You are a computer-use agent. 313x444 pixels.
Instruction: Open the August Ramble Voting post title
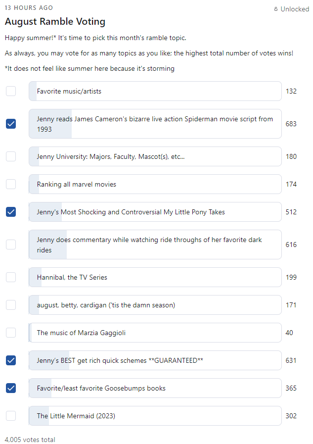tap(55, 21)
